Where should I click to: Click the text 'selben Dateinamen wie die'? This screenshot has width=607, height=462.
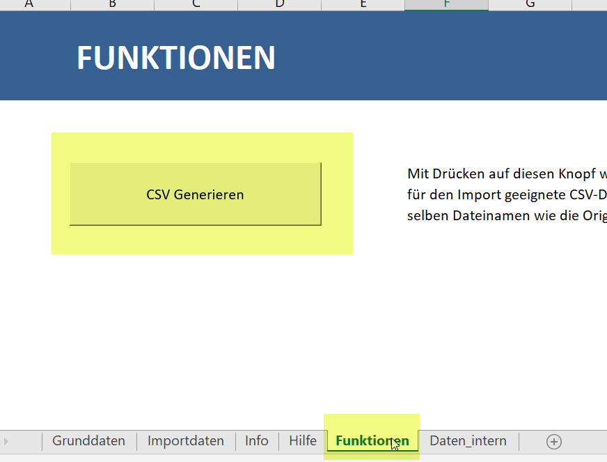pyautogui.click(x=492, y=215)
